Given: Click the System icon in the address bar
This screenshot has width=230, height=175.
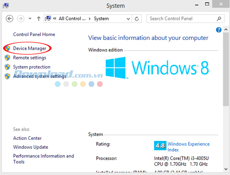Looking at the screenshot, I should tap(48, 18).
